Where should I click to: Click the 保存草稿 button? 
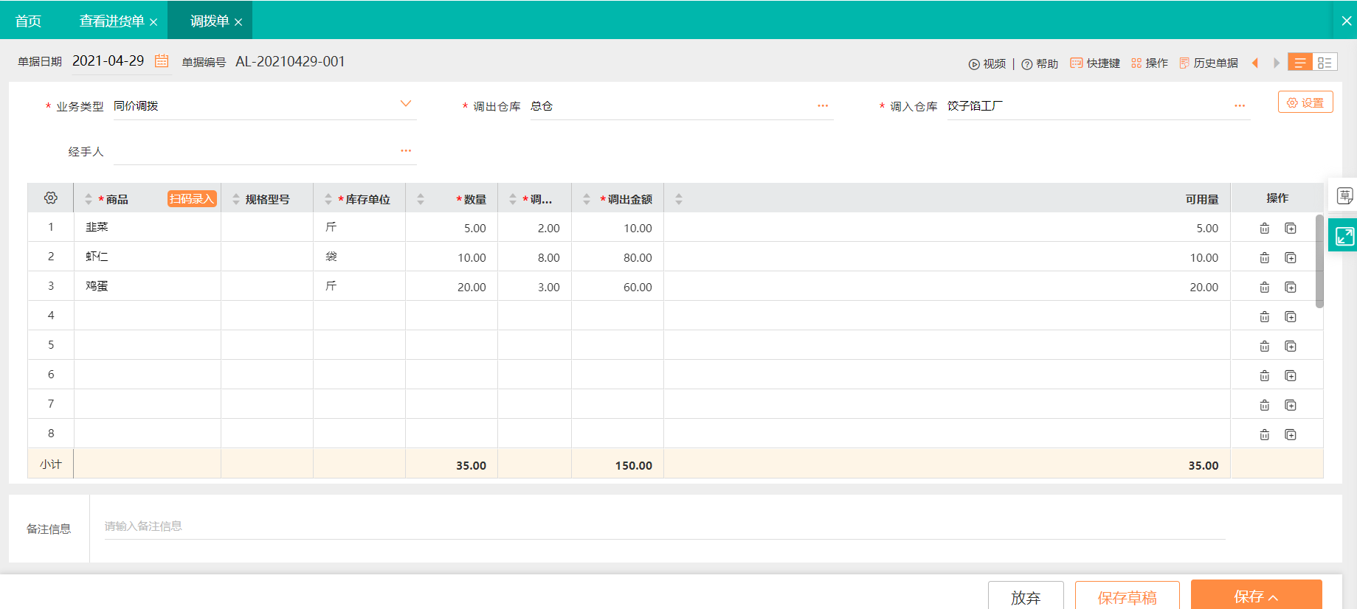pos(1127,596)
